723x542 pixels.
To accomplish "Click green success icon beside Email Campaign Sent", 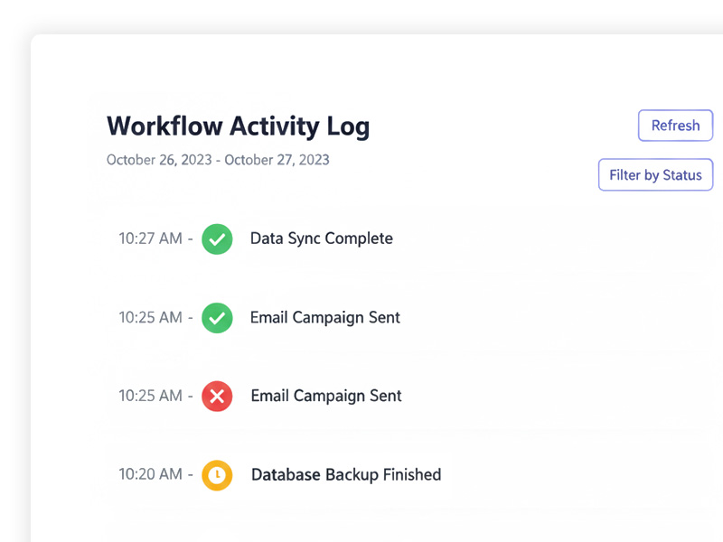I will click(217, 318).
